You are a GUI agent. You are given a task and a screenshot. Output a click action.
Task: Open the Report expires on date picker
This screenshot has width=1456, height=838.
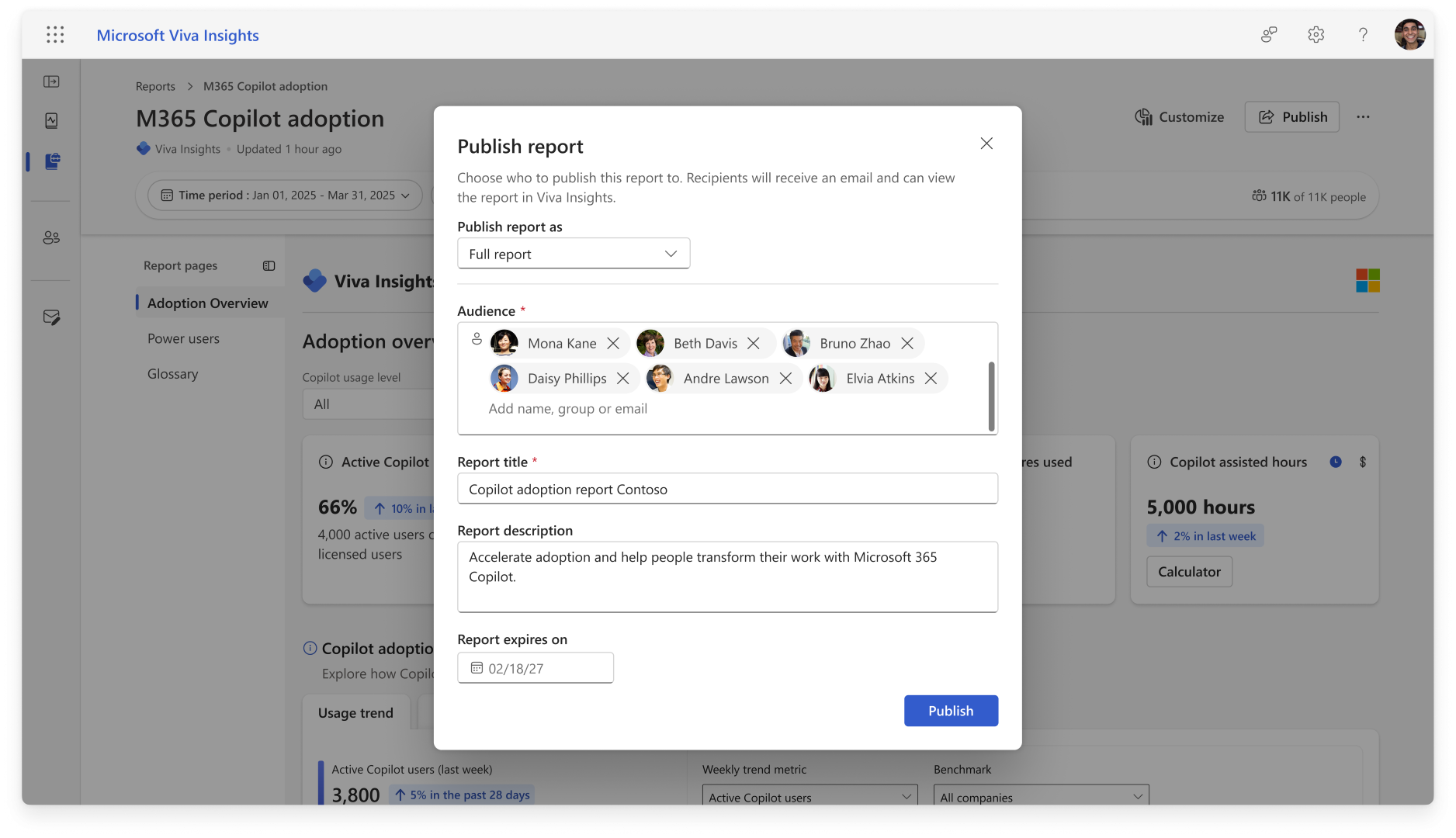coord(536,668)
